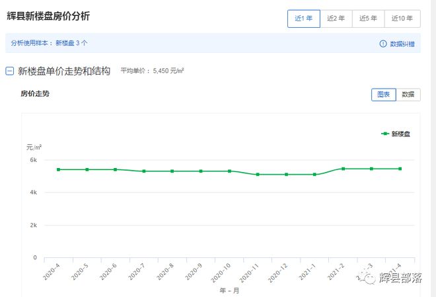Viewport: 436px width, 297px height.
Task: Select the 2020-9 data point marker
Action: click(201, 171)
